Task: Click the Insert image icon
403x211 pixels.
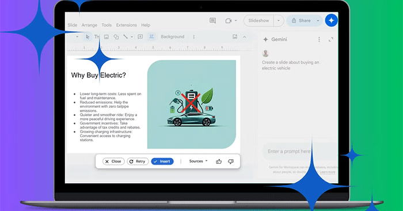Action: pyautogui.click(x=106, y=37)
